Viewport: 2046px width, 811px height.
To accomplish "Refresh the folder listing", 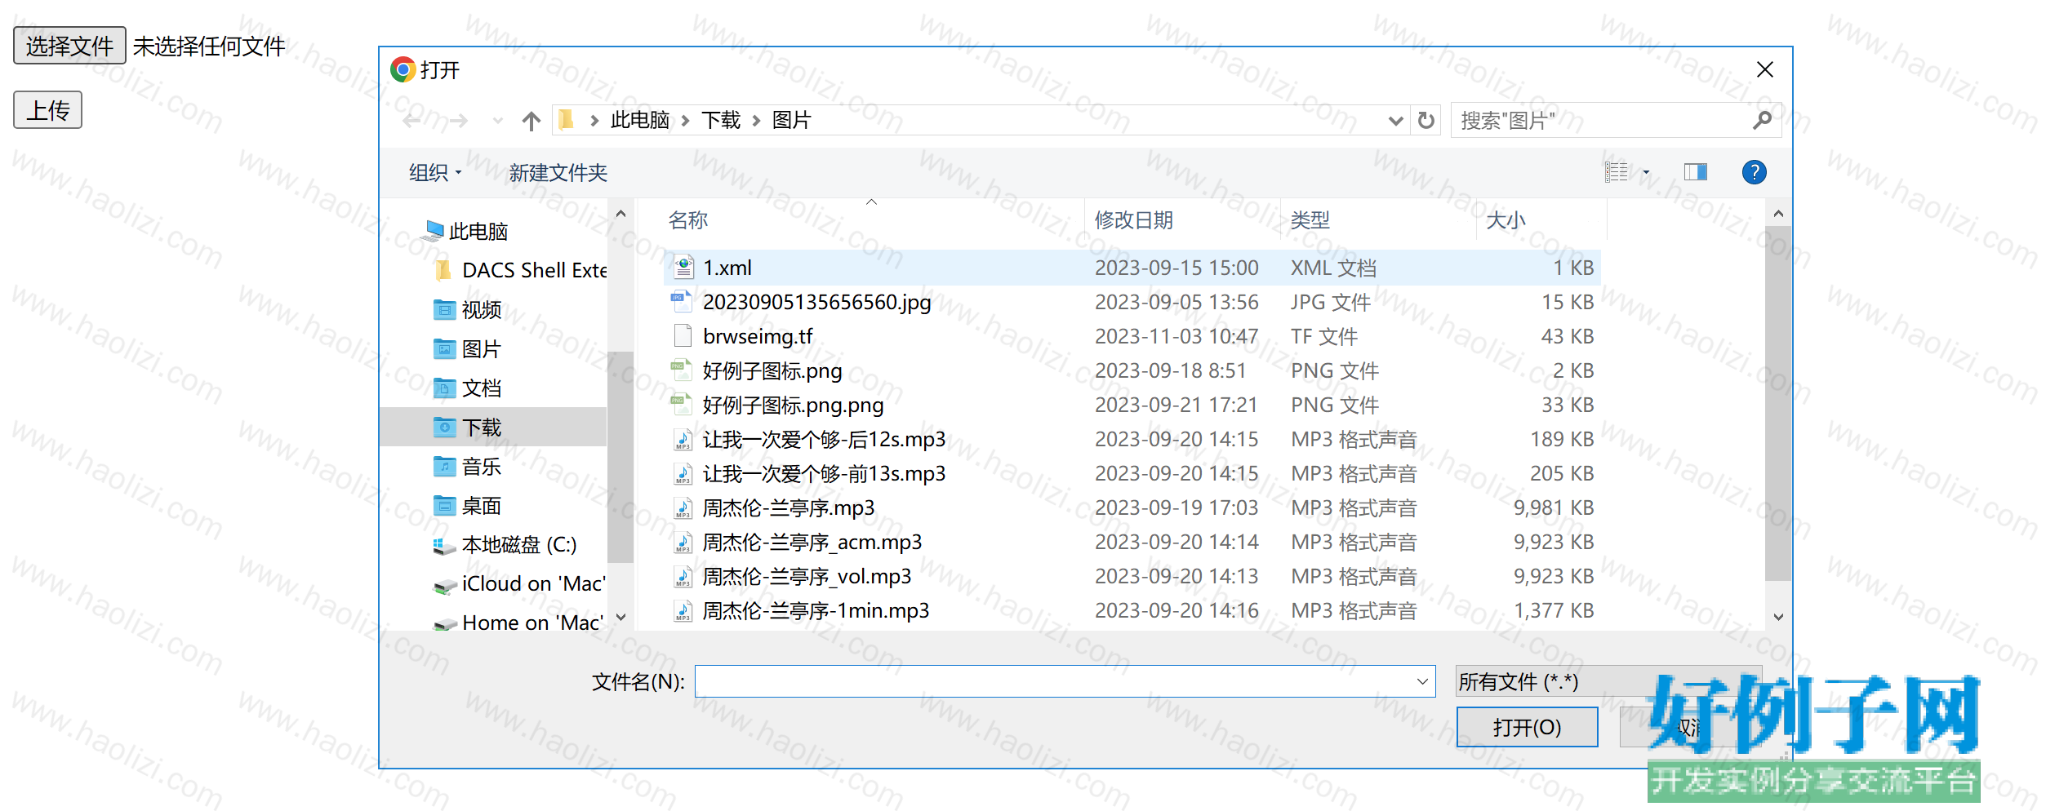I will tap(1426, 121).
